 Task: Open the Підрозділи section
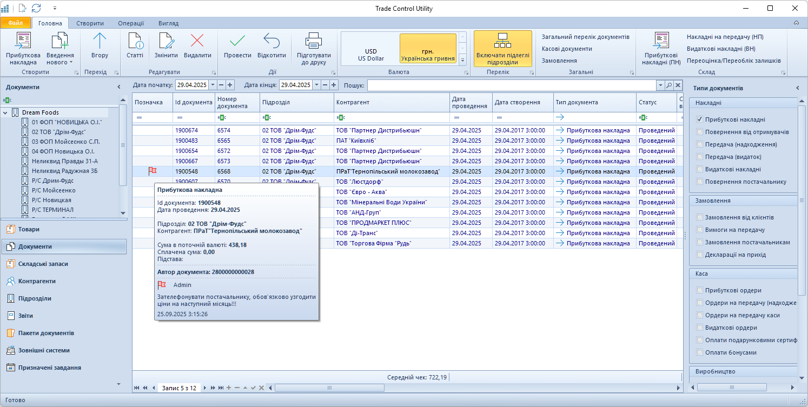click(64, 298)
